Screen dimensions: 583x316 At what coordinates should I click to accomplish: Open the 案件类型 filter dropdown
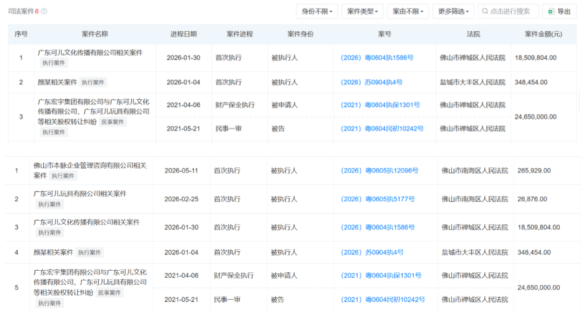point(362,11)
